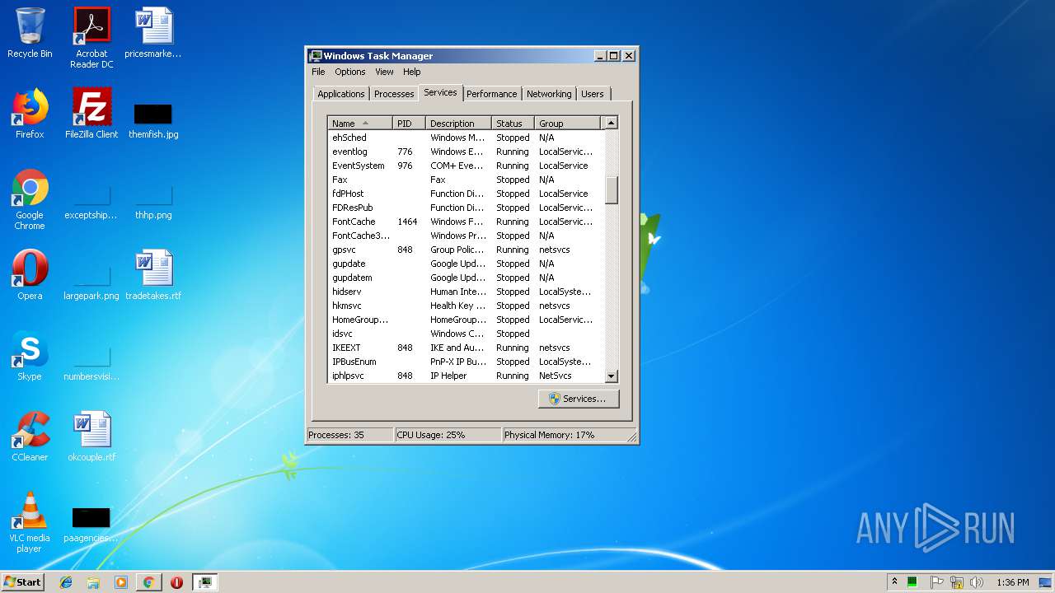This screenshot has width=1055, height=593.
Task: Launch Google Chrome desktop shortcut
Action: pos(30,199)
